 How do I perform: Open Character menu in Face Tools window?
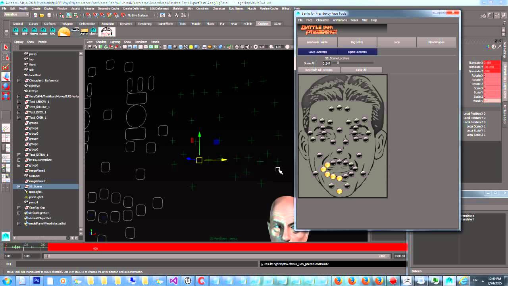point(322,20)
